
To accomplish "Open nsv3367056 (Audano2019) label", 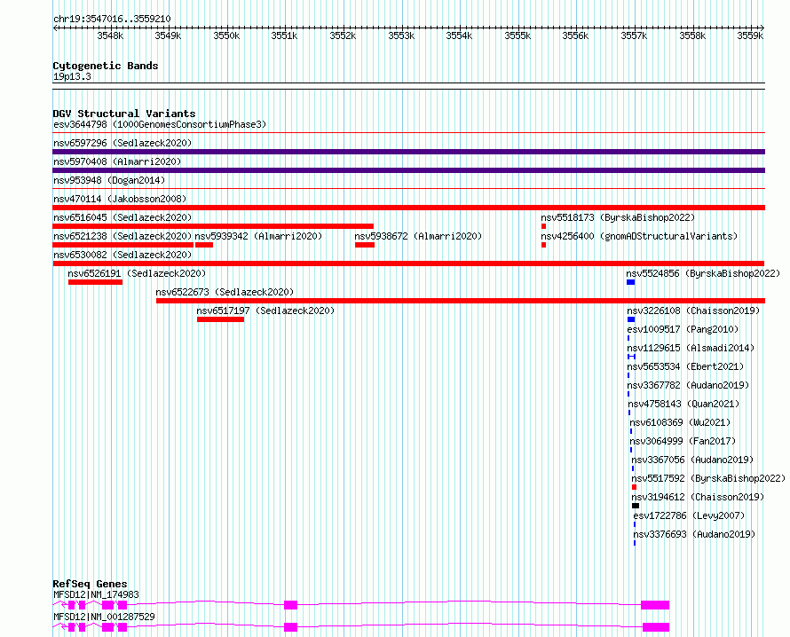I will tap(692, 460).
